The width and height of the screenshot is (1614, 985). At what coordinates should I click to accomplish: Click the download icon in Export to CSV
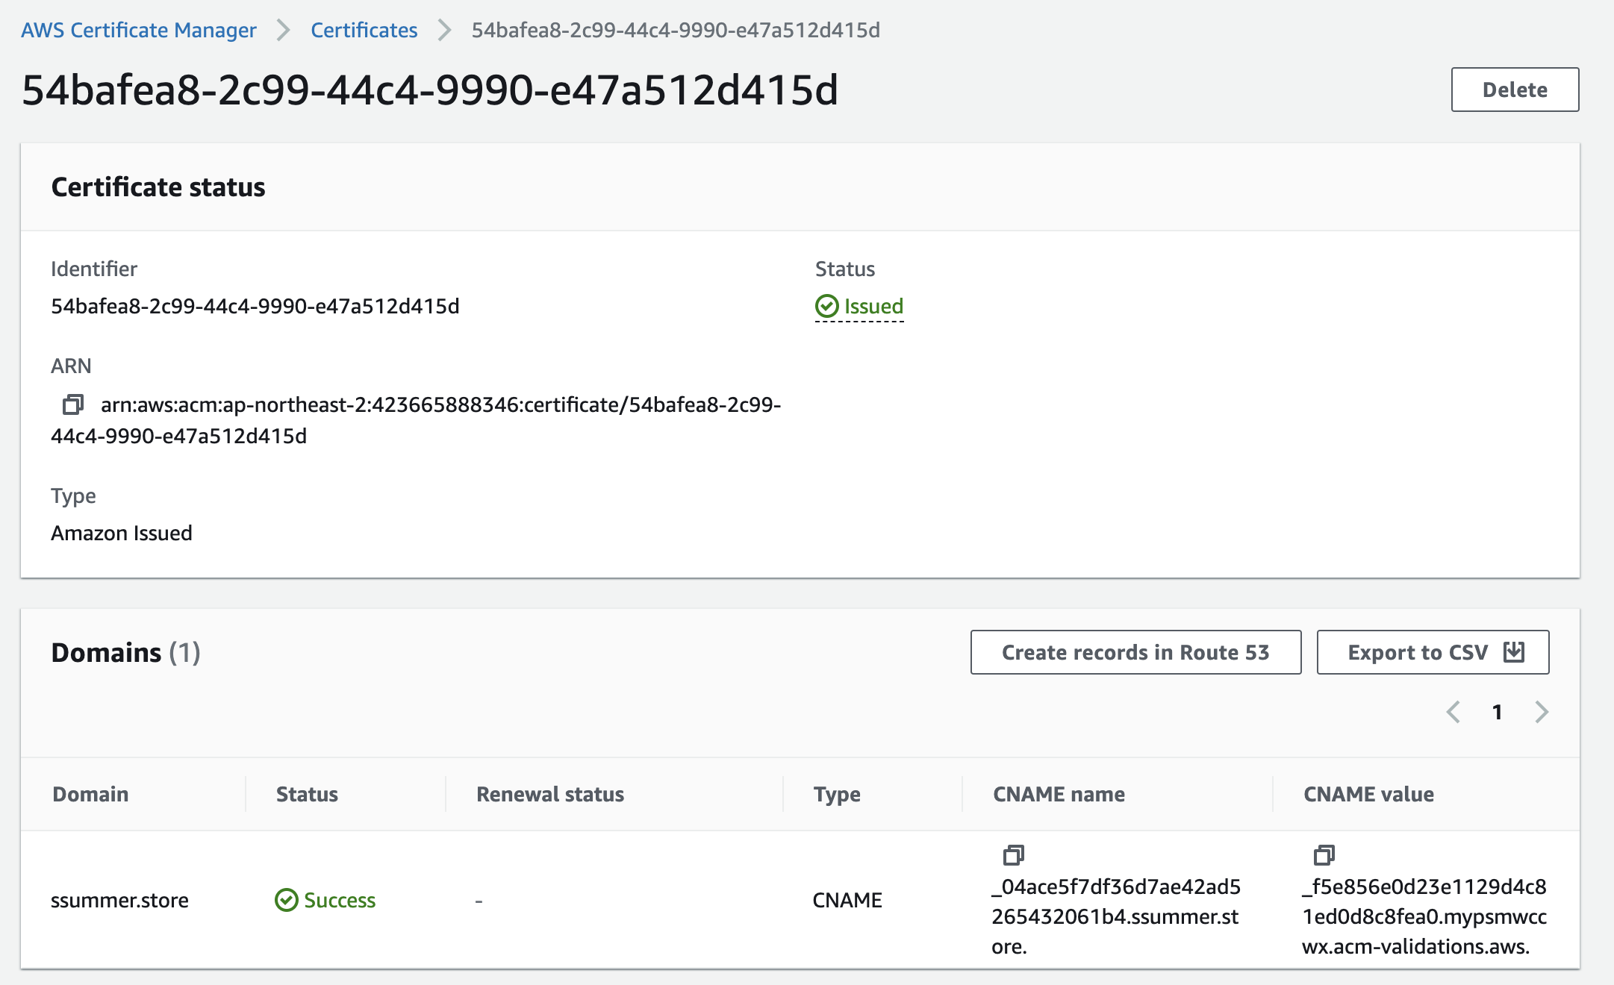coord(1514,652)
